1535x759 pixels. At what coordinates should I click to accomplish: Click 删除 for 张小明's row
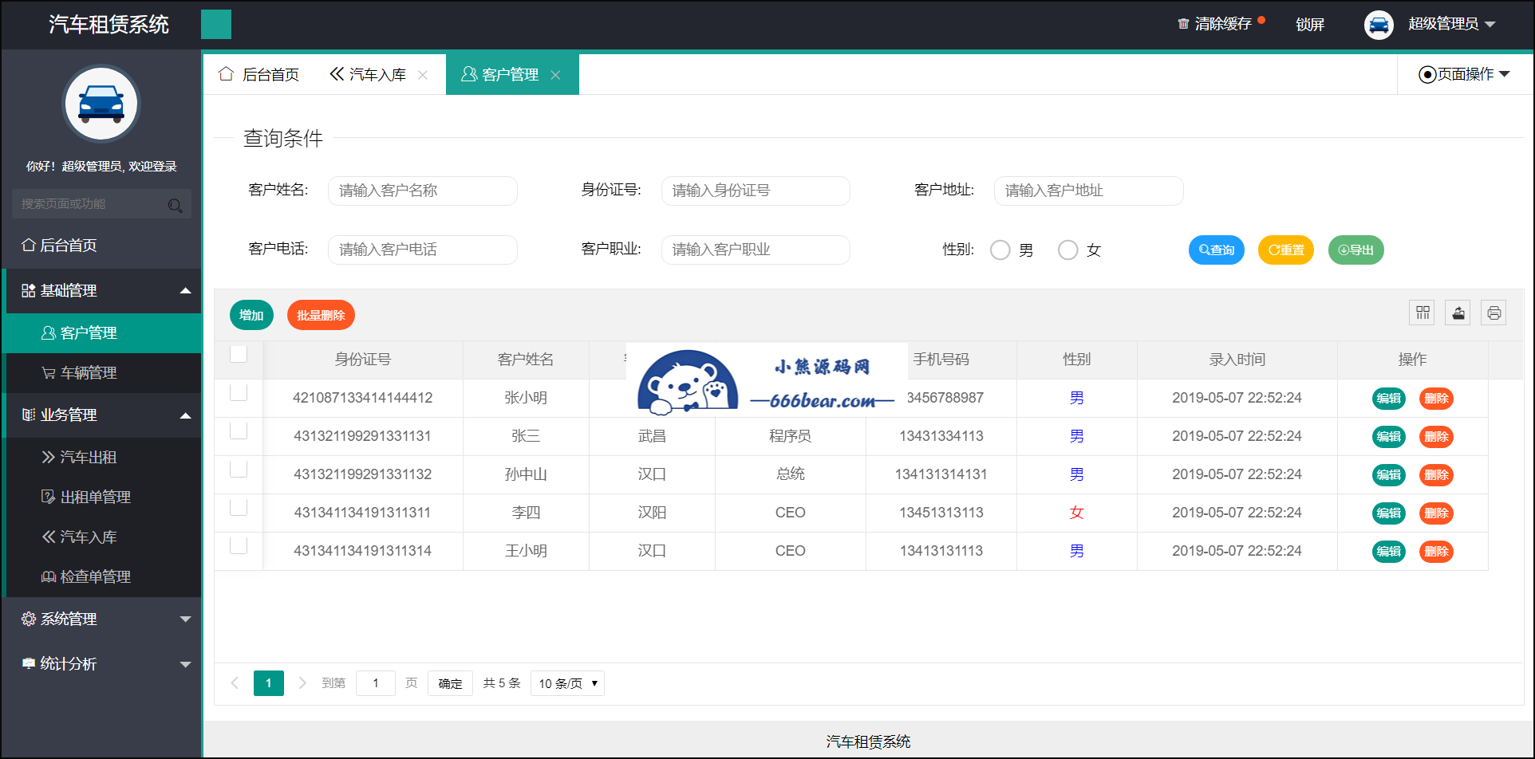point(1437,399)
